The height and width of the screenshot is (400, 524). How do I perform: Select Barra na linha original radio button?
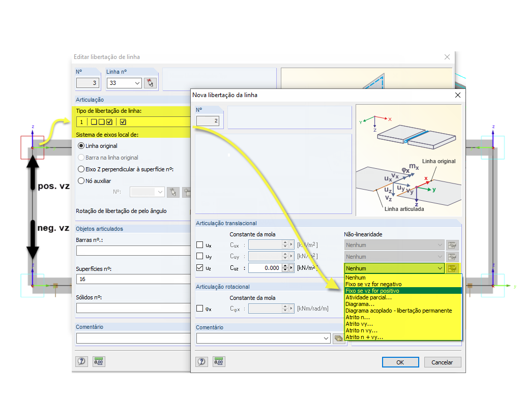click(x=81, y=158)
